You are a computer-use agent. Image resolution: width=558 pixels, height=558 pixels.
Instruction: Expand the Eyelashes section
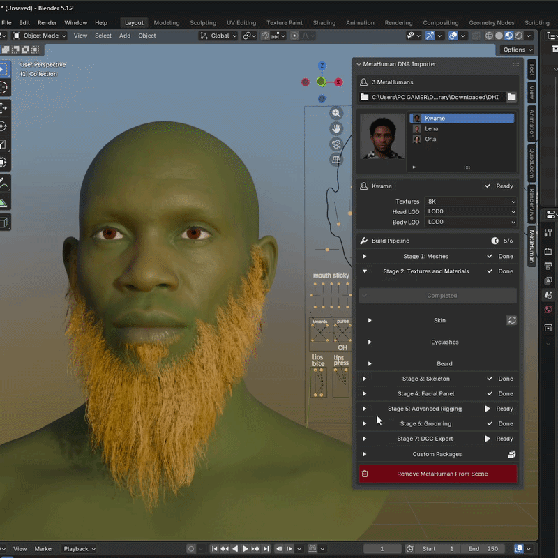[370, 342]
